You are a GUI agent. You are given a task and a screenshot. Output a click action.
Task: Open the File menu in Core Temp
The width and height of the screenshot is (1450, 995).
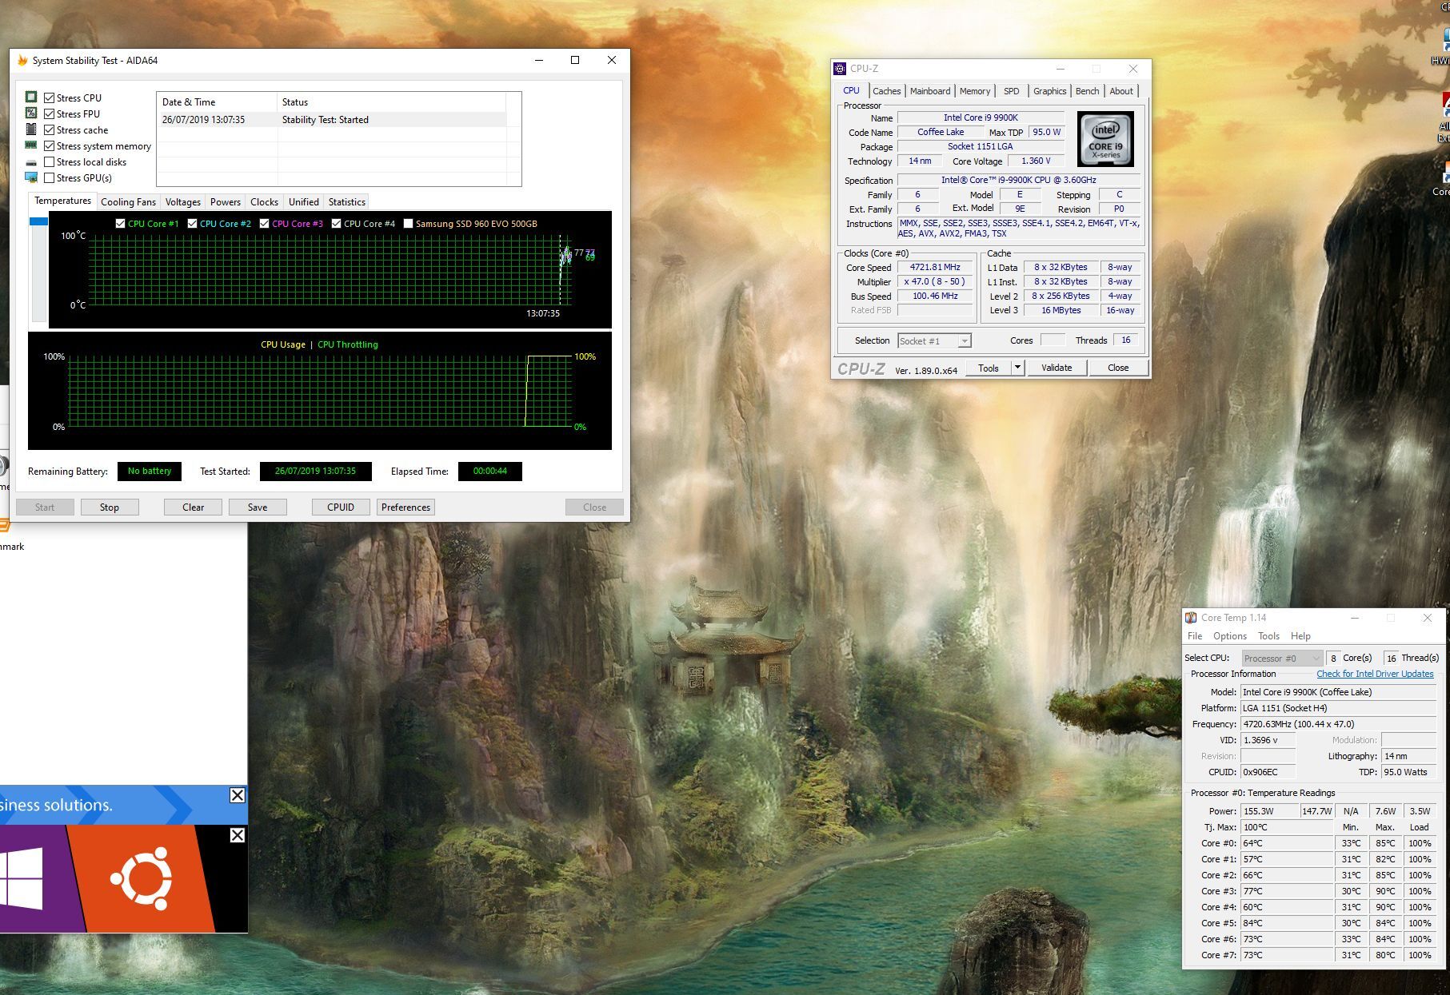[x=1195, y=636]
